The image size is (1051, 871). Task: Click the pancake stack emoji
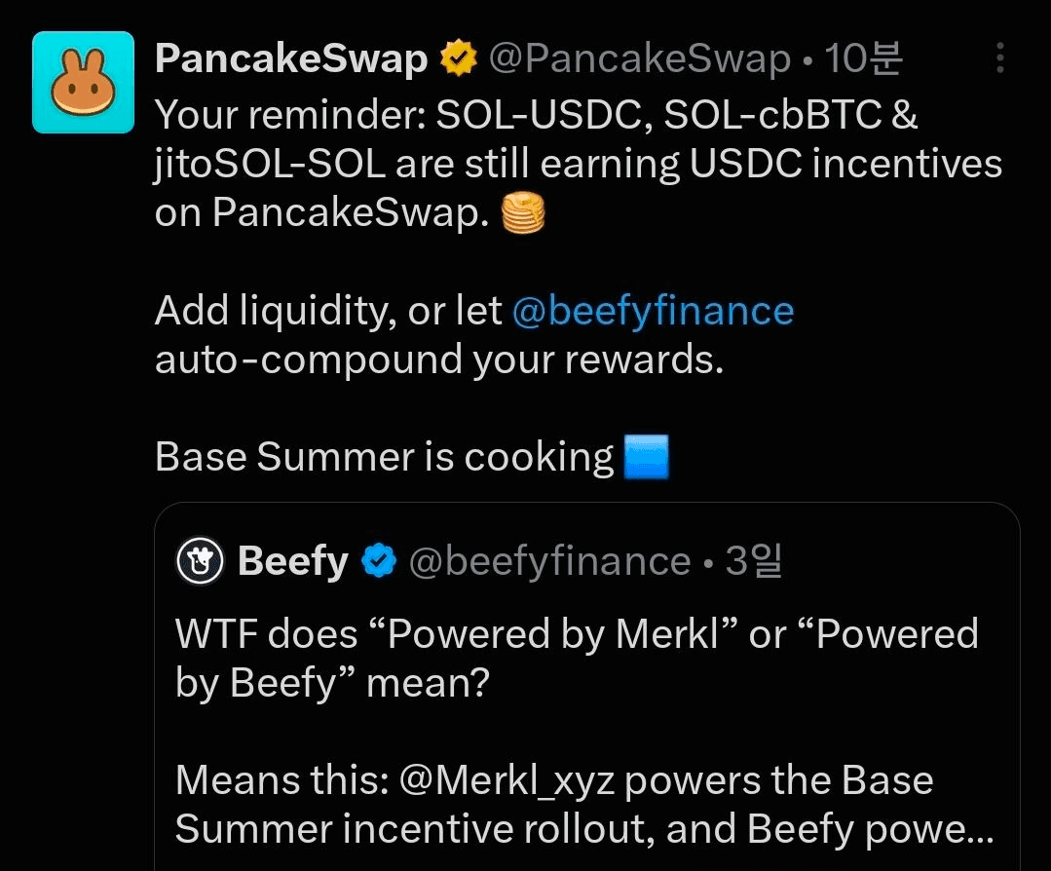click(523, 213)
